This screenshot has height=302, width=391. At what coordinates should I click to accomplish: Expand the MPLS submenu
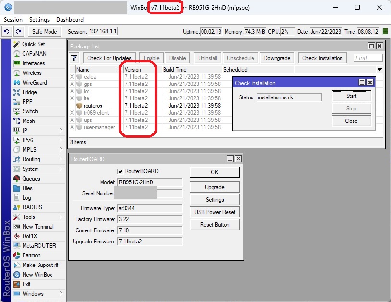coord(61,149)
